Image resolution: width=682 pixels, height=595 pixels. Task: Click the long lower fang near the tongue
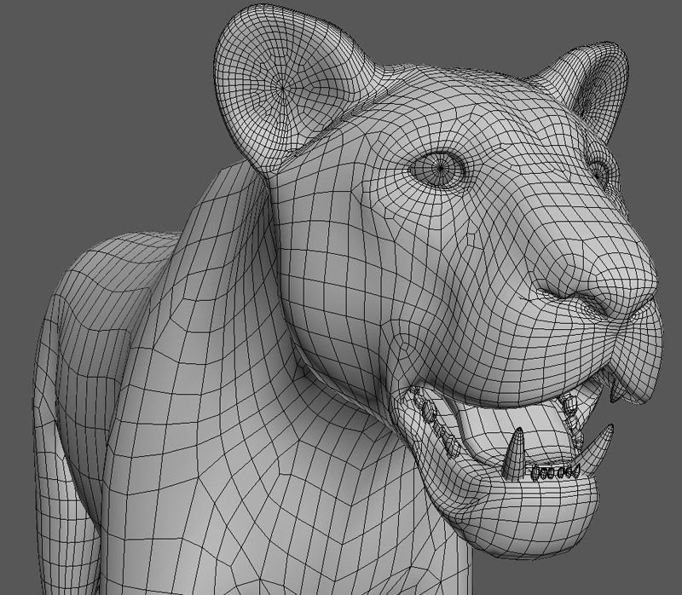pos(513,453)
